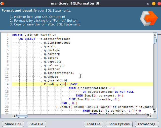The width and height of the screenshot is (161, 128).
Task: Close window with the red circle button
Action: coord(159,4)
